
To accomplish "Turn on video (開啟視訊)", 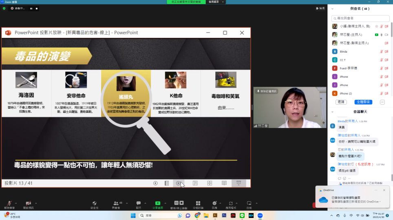I will coord(28,203).
